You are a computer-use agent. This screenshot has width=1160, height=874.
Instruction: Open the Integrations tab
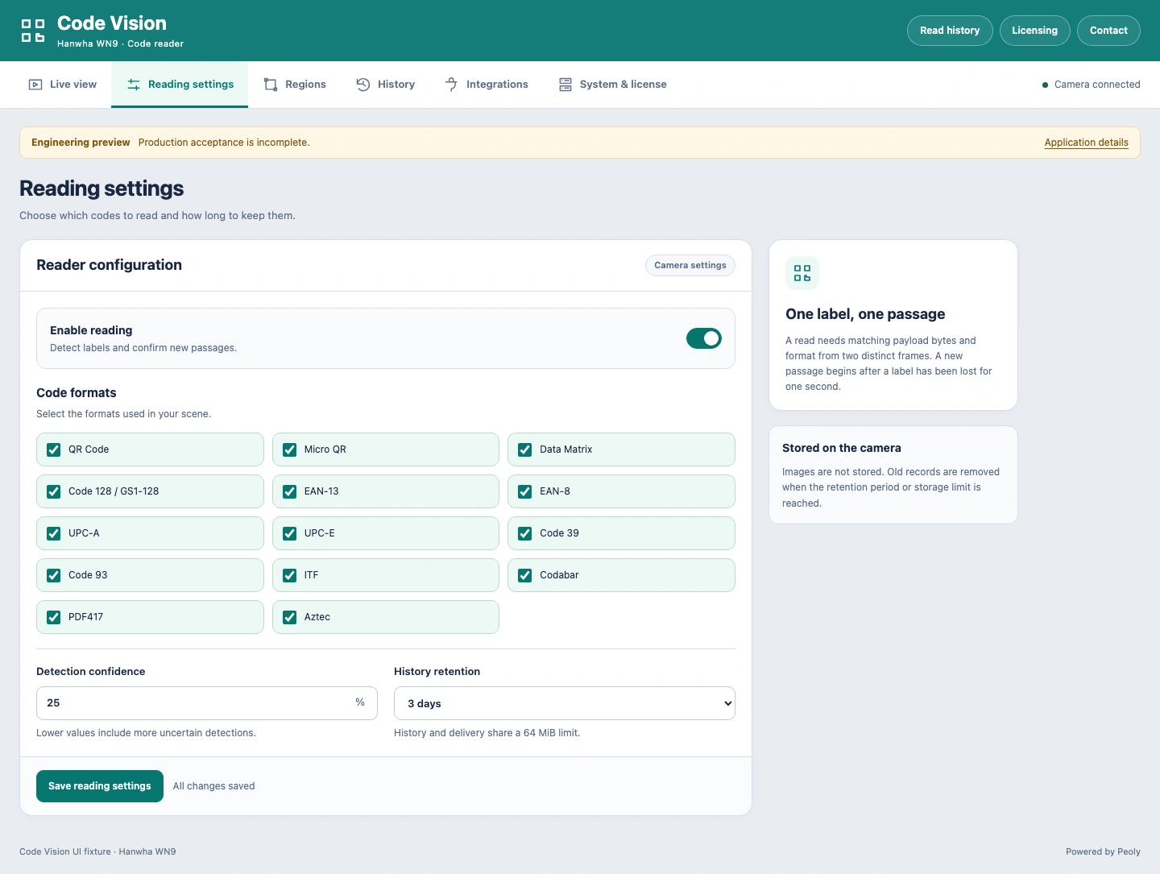click(x=487, y=85)
